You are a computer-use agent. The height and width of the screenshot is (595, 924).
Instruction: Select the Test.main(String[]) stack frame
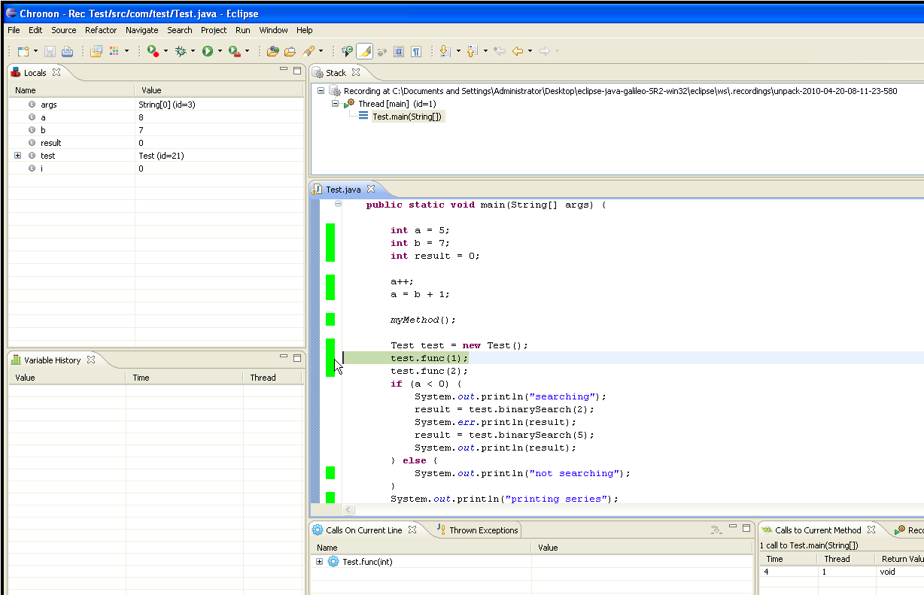click(406, 117)
